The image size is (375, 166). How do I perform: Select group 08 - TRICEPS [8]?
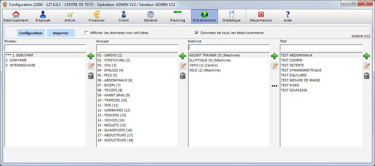tap(137, 90)
